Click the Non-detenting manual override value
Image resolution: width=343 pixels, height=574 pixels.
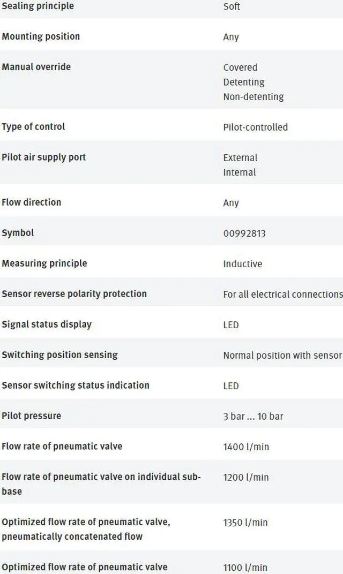pos(253,97)
